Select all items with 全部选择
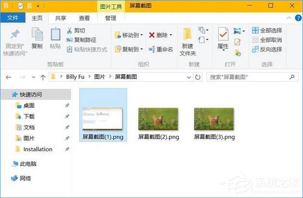Image resolution: width=303 pixels, height=198 pixels. 267,30
